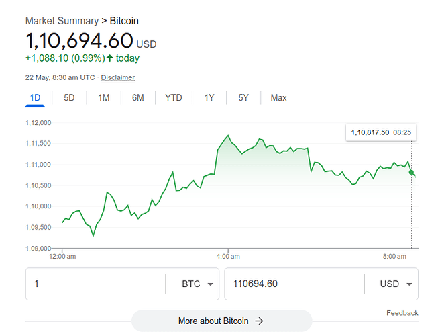Open the Feedback link
442x336 pixels.
pos(402,313)
